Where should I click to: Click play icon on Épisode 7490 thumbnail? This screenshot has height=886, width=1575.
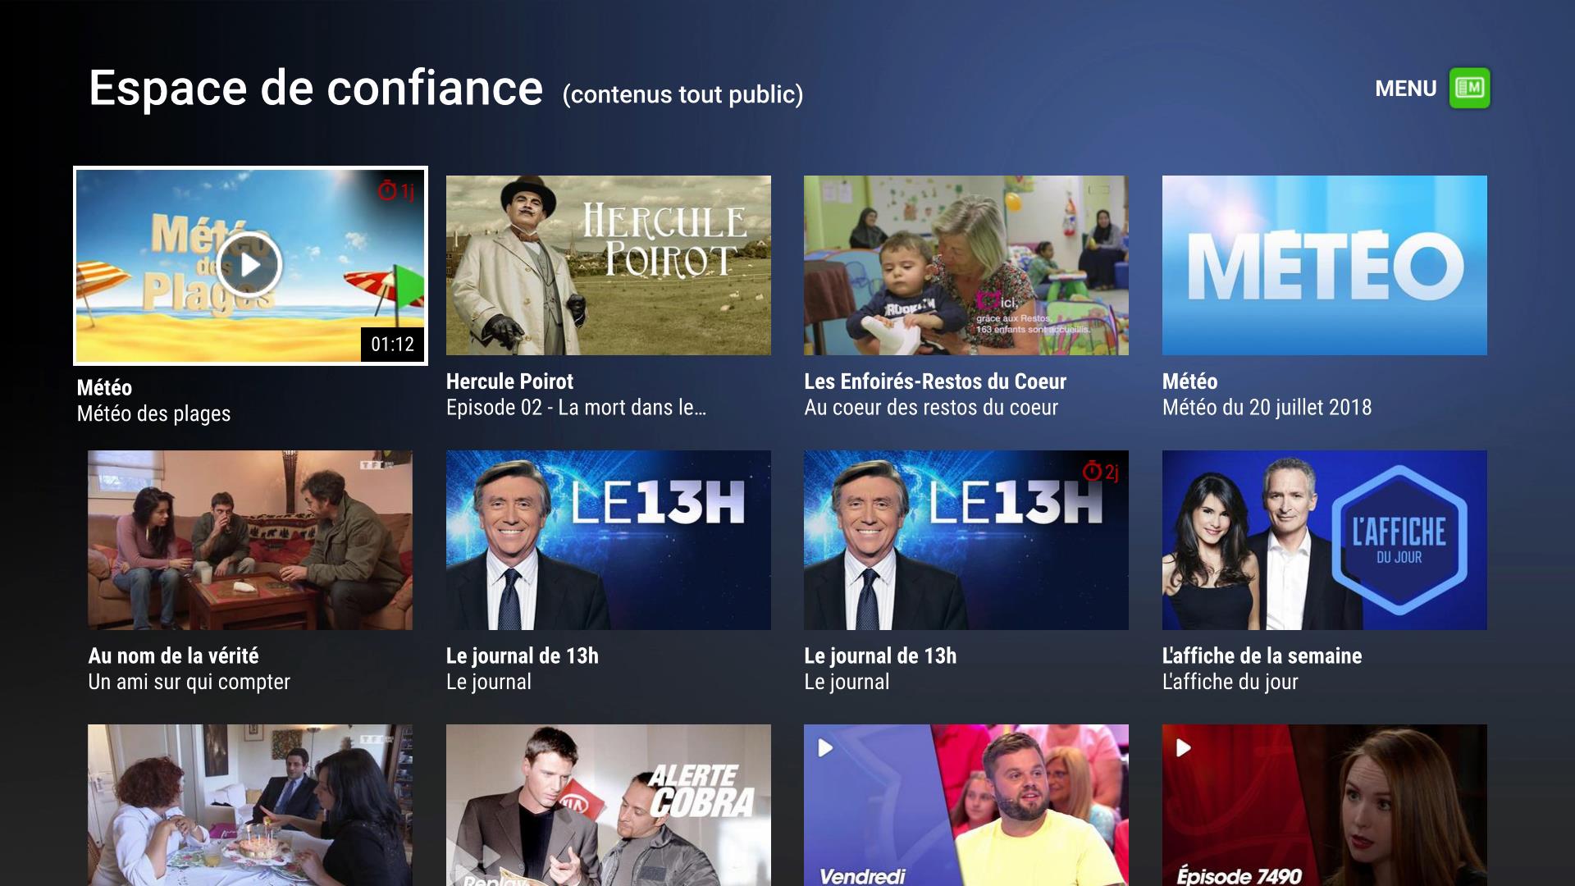coord(1183,747)
